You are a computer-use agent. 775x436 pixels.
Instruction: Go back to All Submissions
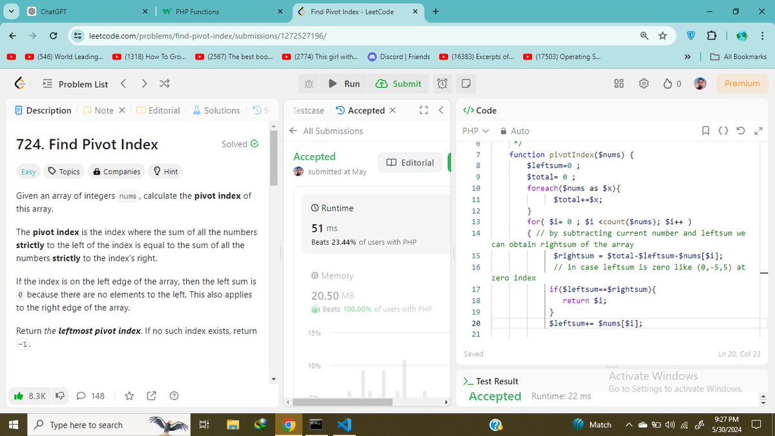327,130
